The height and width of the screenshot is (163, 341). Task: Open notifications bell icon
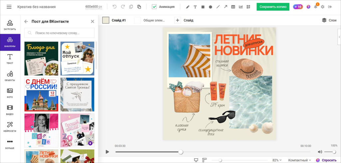pos(316,7)
